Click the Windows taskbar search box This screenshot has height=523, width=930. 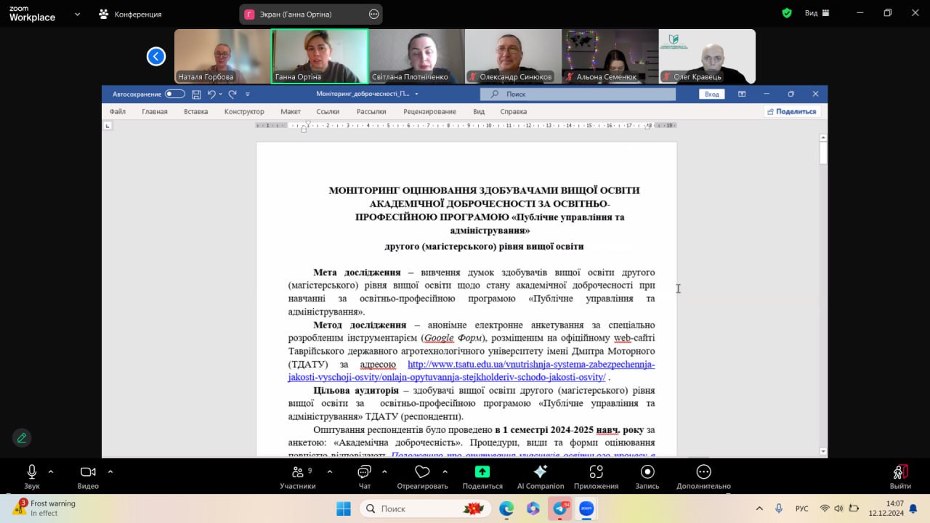(424, 508)
